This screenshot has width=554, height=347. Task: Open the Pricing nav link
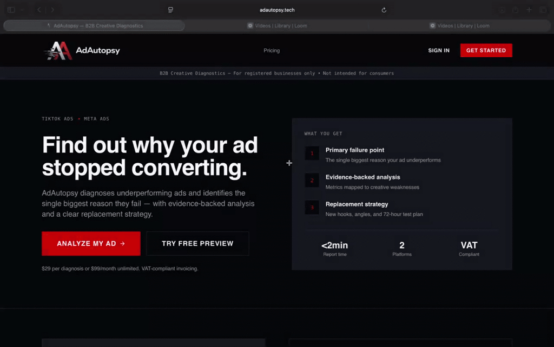coord(272,50)
